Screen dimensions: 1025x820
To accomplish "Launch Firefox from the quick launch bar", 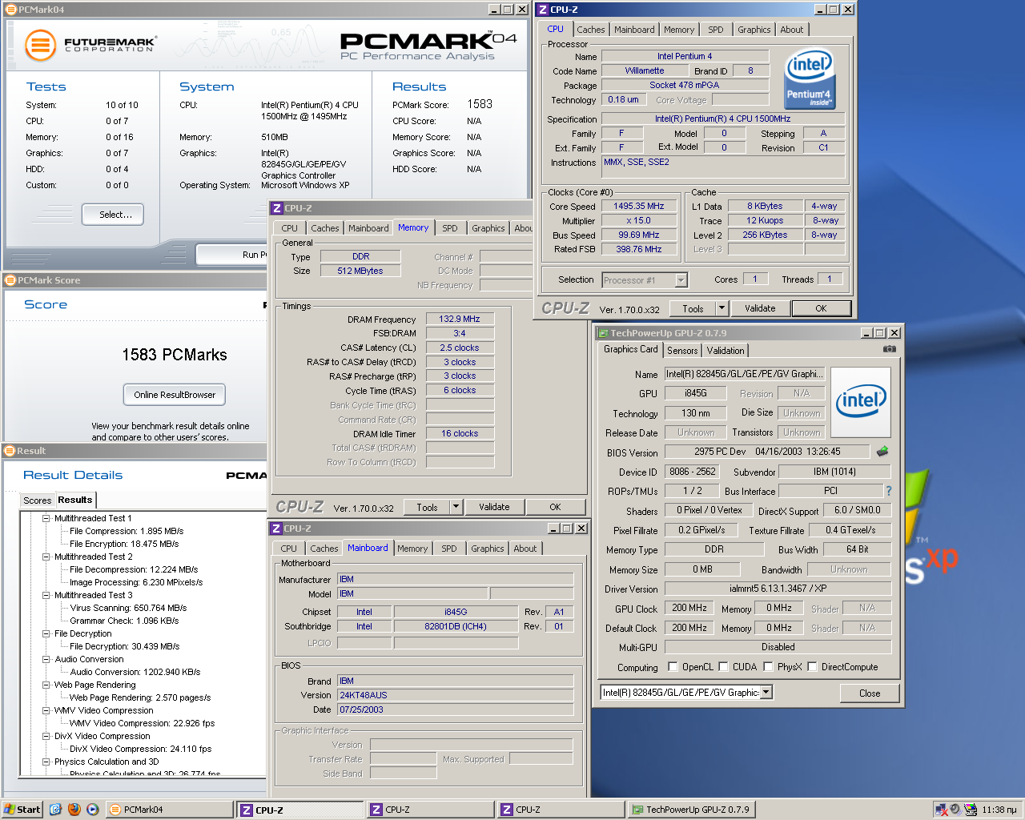I will pyautogui.click(x=74, y=810).
